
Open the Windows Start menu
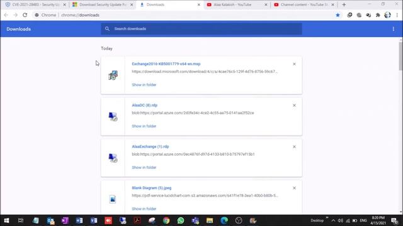(6, 220)
